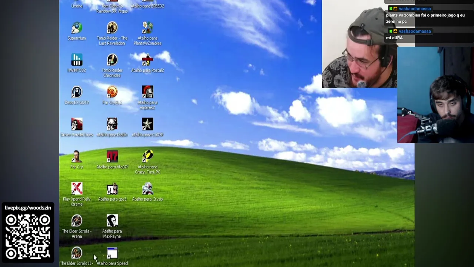Open the Far Cry 2 icon
Screen dimensions: 474x267
[x=112, y=96]
